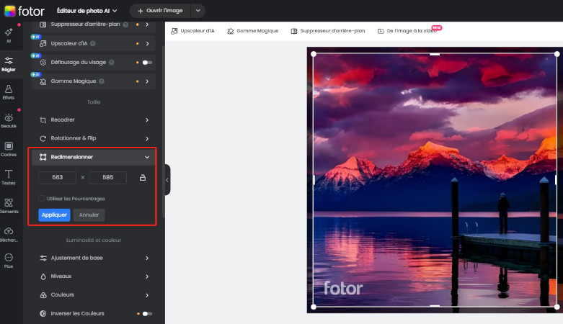Click help icon next to Défloutage du visage
Viewport: 563px width, 324px height.
[x=112, y=63]
